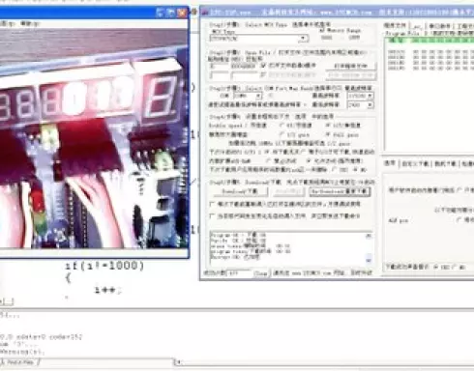Click the Clear button beside success count
Viewport: 474px width, 371px height.
[261, 273]
